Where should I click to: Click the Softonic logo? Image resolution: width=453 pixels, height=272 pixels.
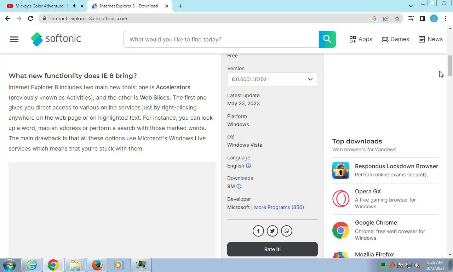(56, 39)
